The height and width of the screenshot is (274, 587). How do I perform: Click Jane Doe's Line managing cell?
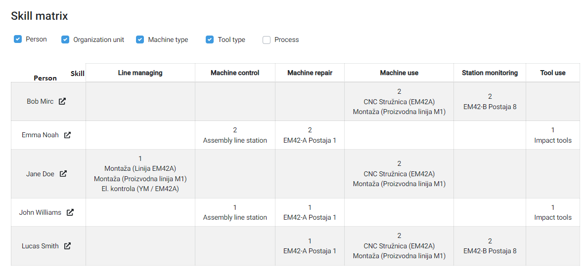(140, 174)
